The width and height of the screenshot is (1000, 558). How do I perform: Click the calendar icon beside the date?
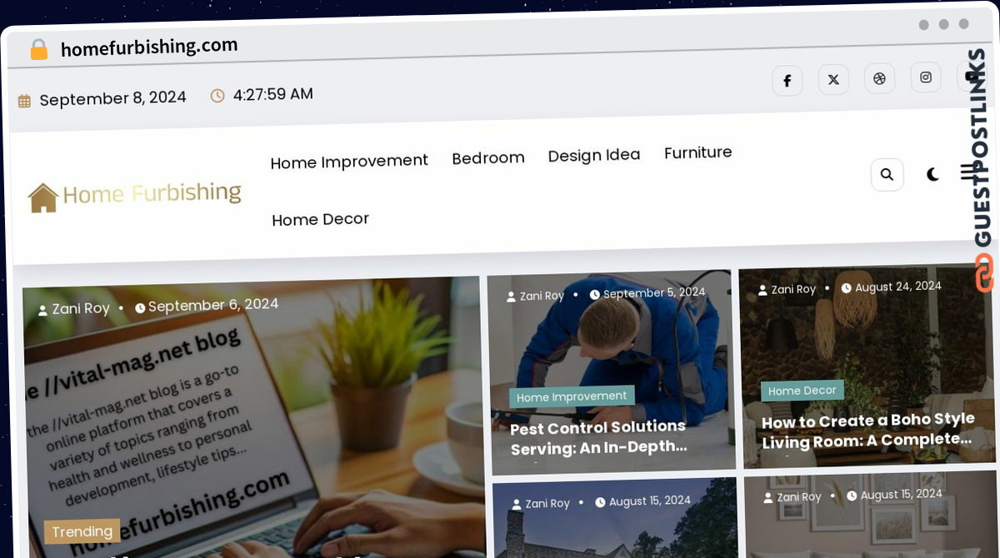pos(24,101)
